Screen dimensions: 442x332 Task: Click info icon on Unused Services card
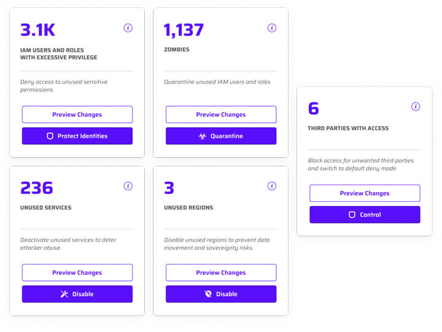128,186
